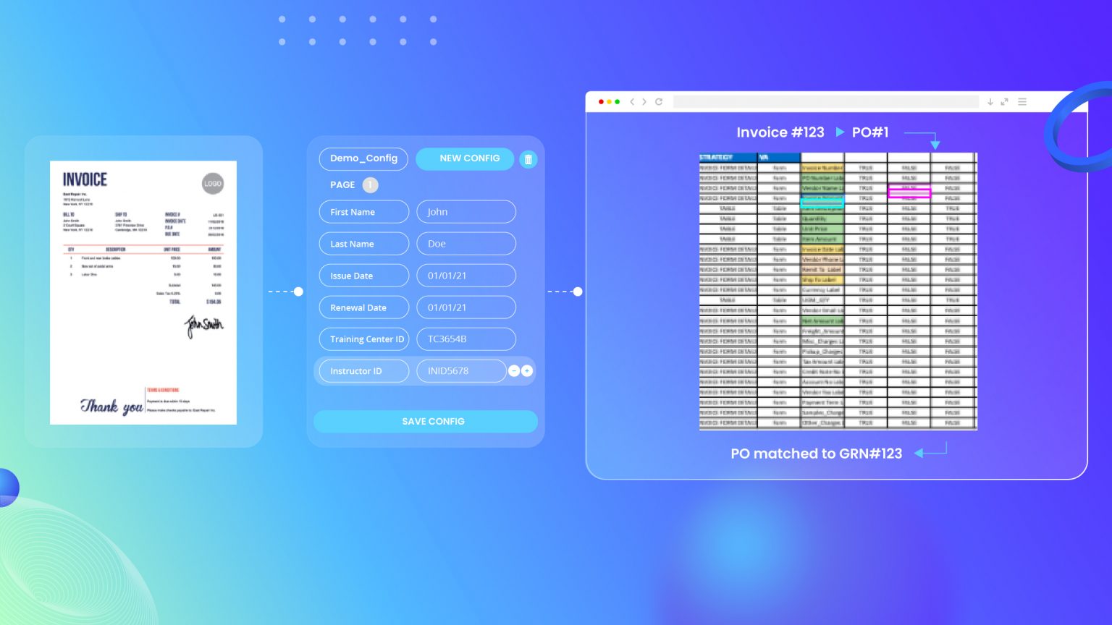This screenshot has height=625, width=1112.
Task: Create a new config via NEW CONFIG
Action: point(465,158)
